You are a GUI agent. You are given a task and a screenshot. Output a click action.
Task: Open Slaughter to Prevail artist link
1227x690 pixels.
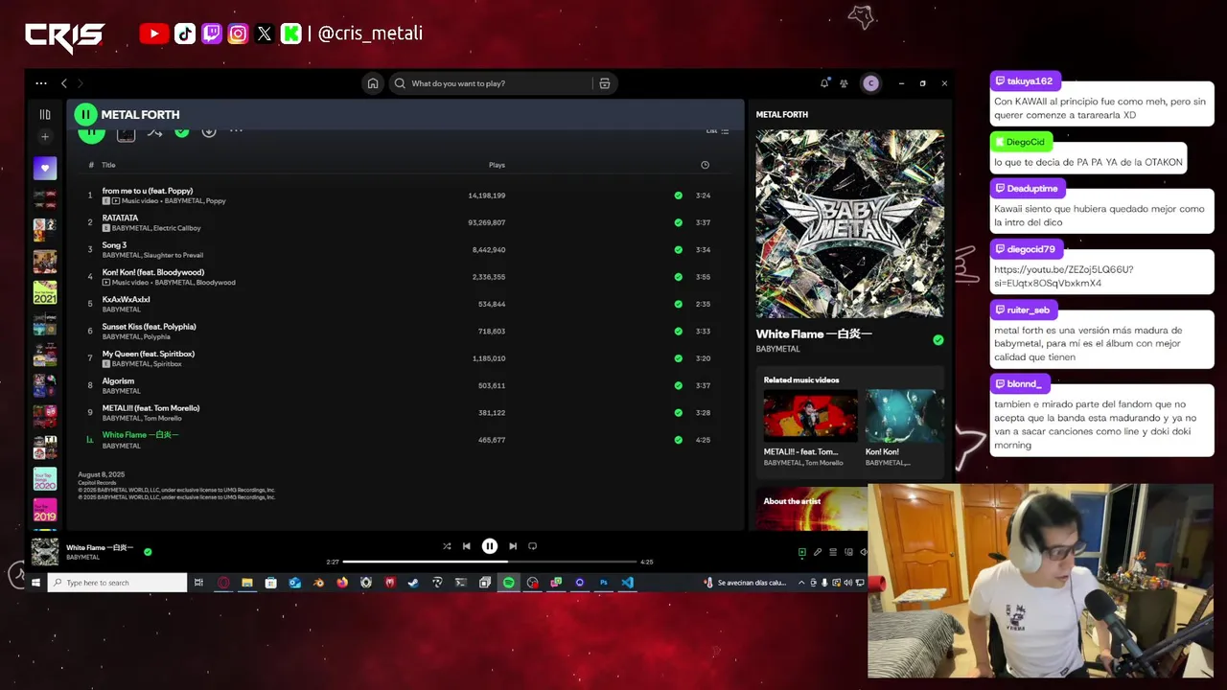click(174, 255)
